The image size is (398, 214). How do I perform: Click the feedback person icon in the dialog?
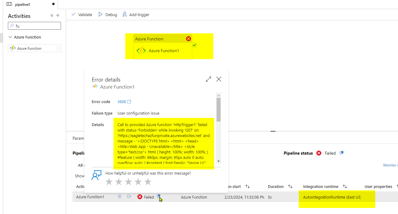tap(96, 175)
